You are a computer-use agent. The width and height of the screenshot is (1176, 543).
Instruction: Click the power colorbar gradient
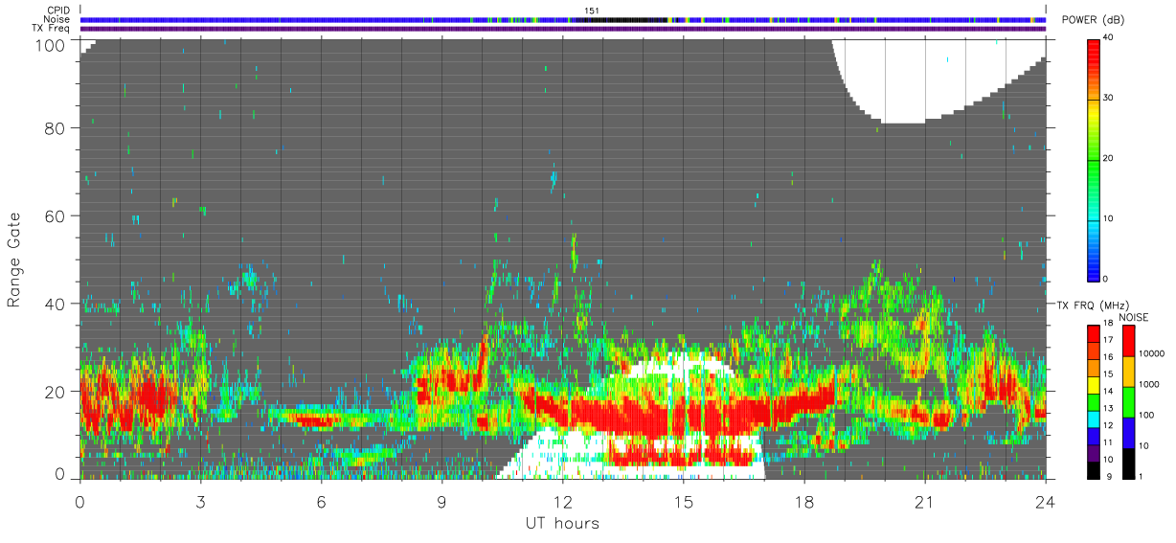pyautogui.click(x=1094, y=159)
